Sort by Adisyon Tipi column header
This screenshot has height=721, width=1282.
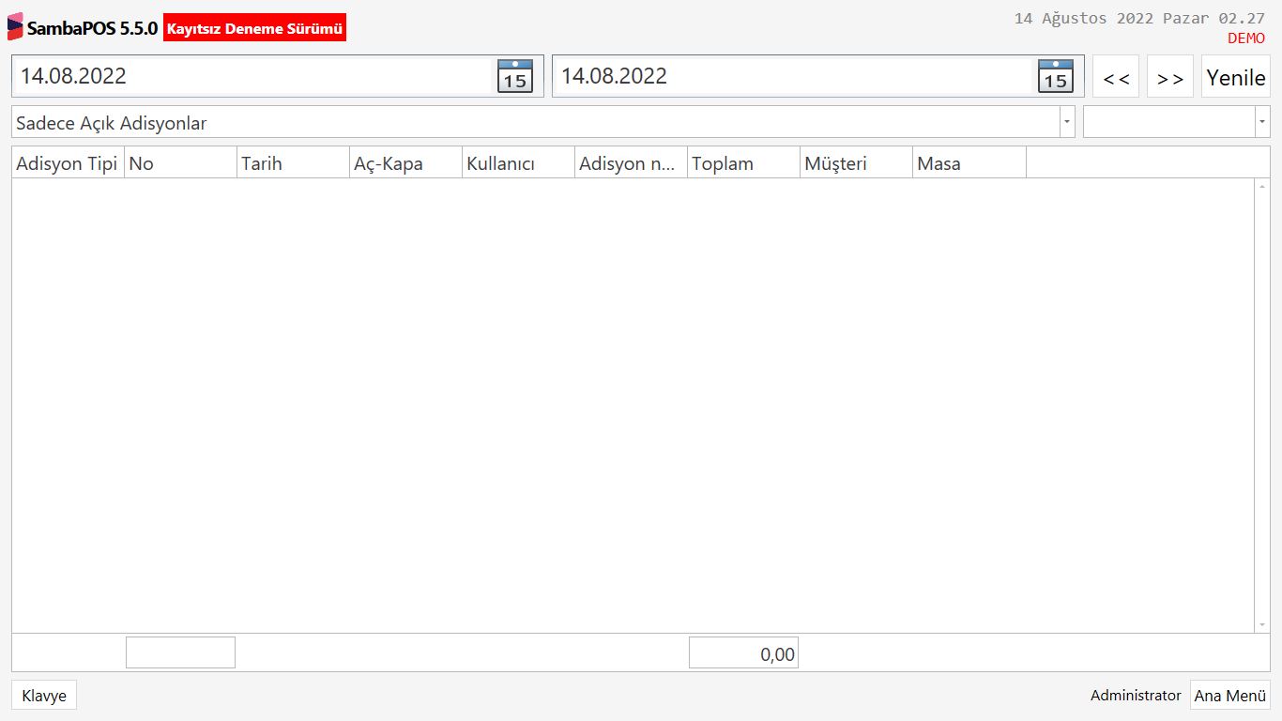pos(68,162)
